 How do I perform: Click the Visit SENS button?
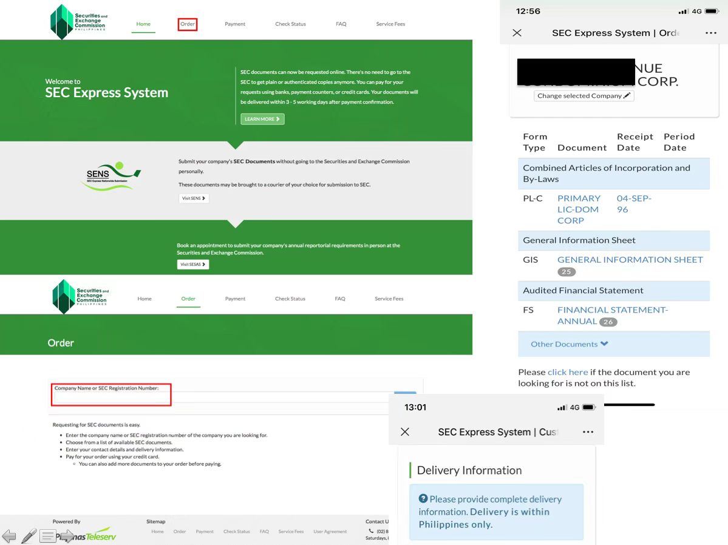(194, 198)
